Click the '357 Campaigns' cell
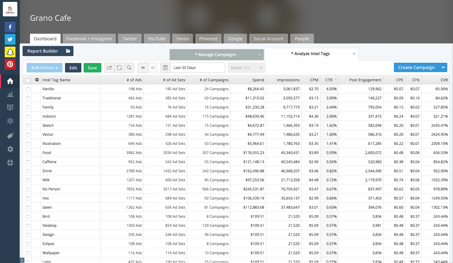This screenshot has width=453, height=263. point(209,153)
